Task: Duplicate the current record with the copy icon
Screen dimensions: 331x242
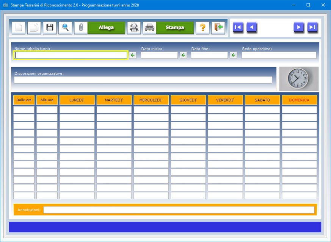Action: point(34,28)
